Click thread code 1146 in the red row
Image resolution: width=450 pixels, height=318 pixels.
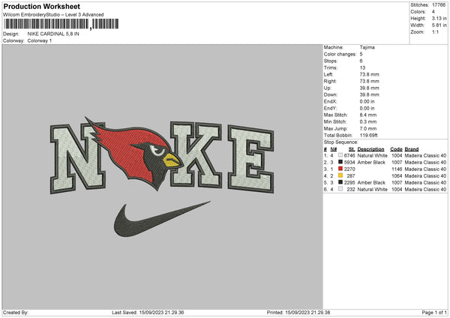click(397, 169)
